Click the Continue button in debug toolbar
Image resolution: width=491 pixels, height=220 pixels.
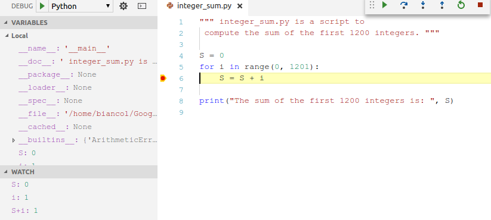click(x=385, y=5)
